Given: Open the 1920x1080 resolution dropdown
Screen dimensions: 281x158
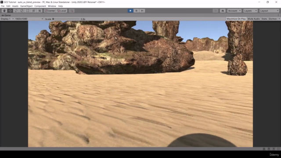Looking at the screenshot, I should click(29, 19).
